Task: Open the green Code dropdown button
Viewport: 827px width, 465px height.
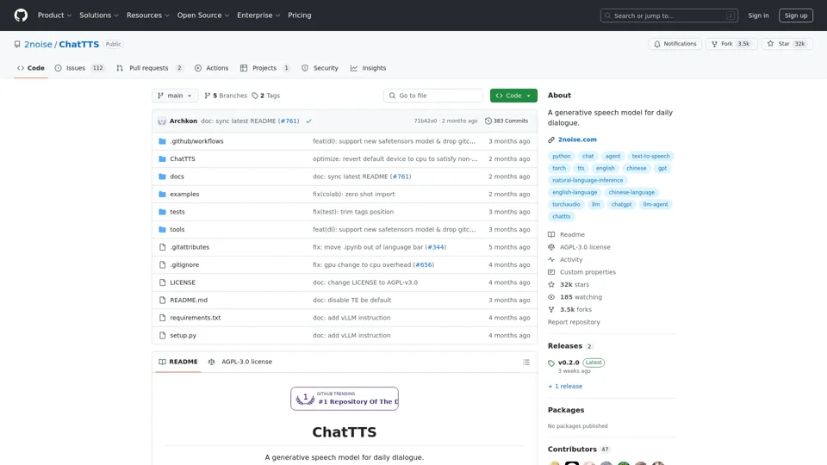Action: [x=513, y=96]
